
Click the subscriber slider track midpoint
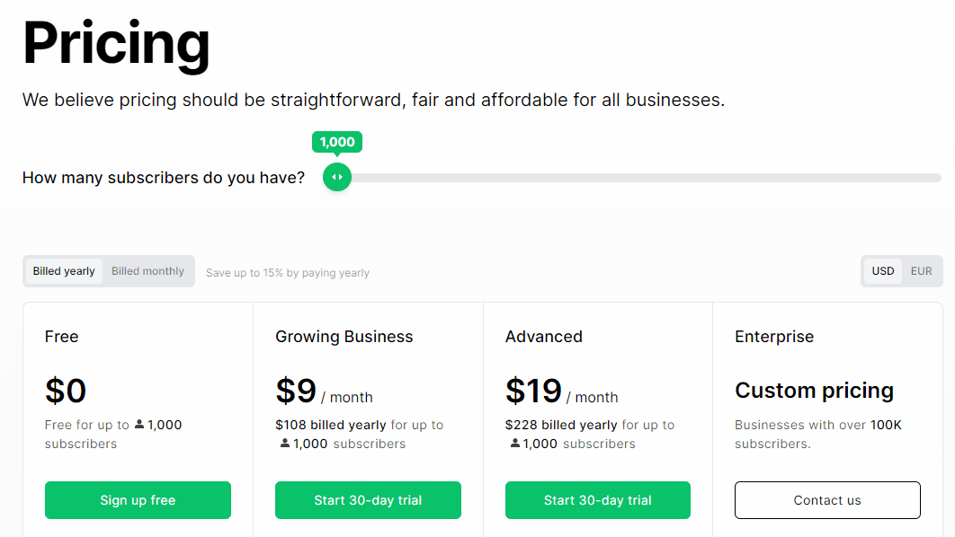[638, 178]
